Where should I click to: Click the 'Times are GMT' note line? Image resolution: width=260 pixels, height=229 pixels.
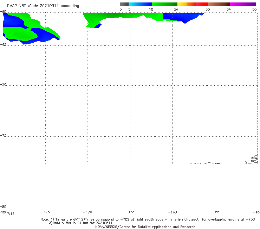tap(148, 219)
